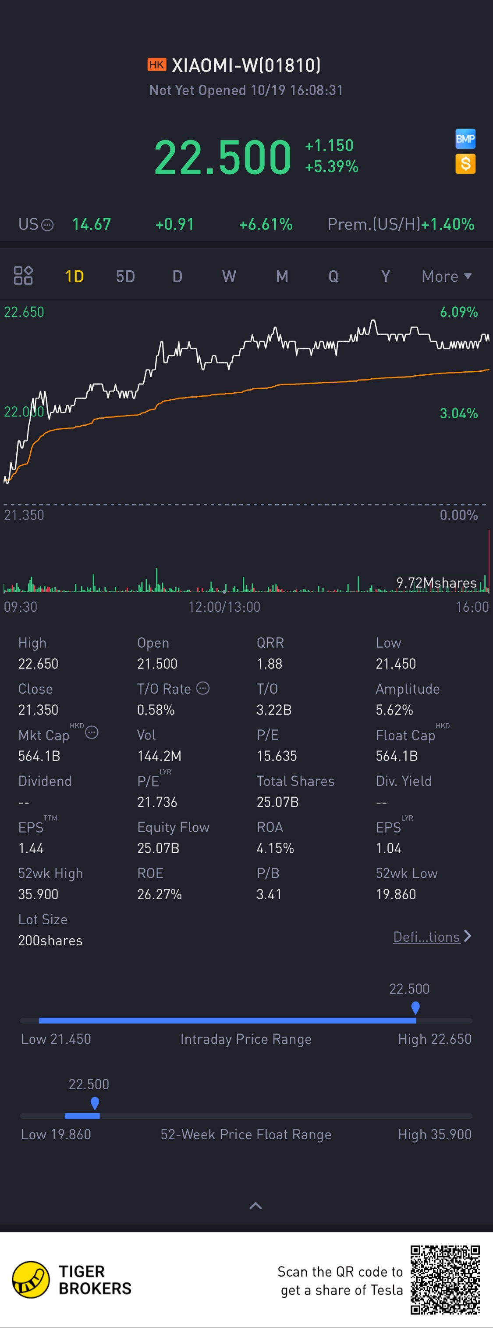The height and width of the screenshot is (1328, 493).
Task: Tap the blue BMP quote badge
Action: point(465,139)
